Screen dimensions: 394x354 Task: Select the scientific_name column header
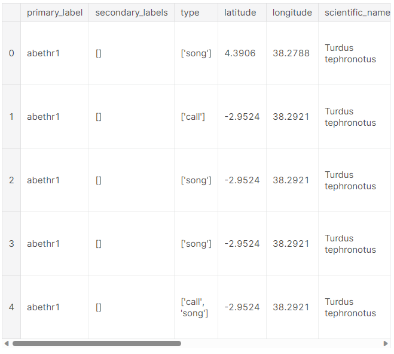[355, 13]
